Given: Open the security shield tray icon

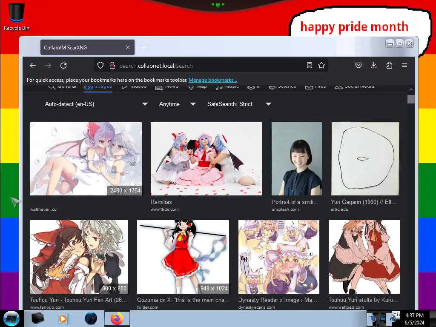Looking at the screenshot, I should coord(372,318).
